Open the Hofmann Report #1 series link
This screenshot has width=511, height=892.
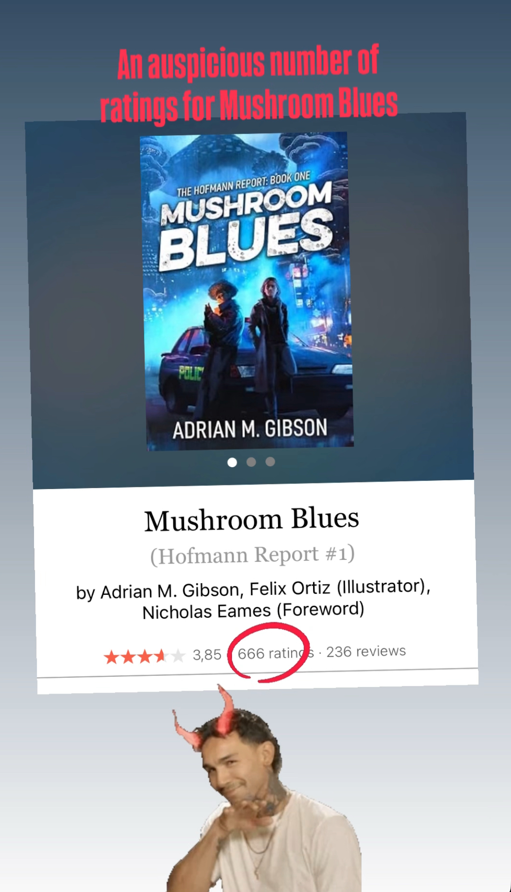[252, 554]
